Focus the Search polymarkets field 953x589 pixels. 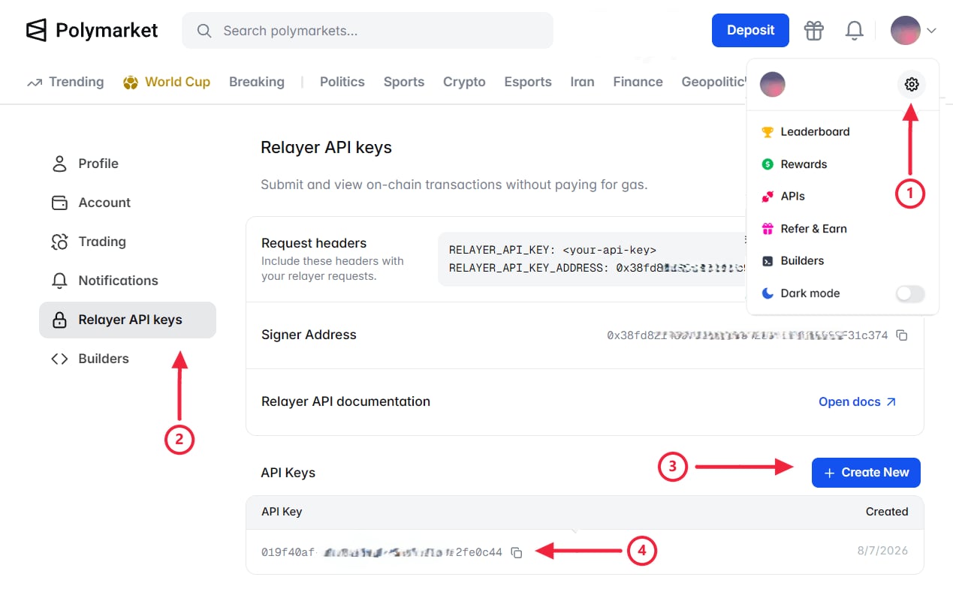click(368, 31)
